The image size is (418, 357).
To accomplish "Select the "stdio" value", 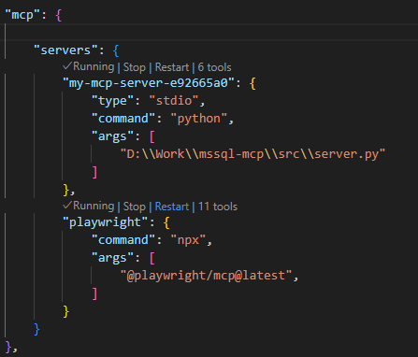I will (174, 101).
